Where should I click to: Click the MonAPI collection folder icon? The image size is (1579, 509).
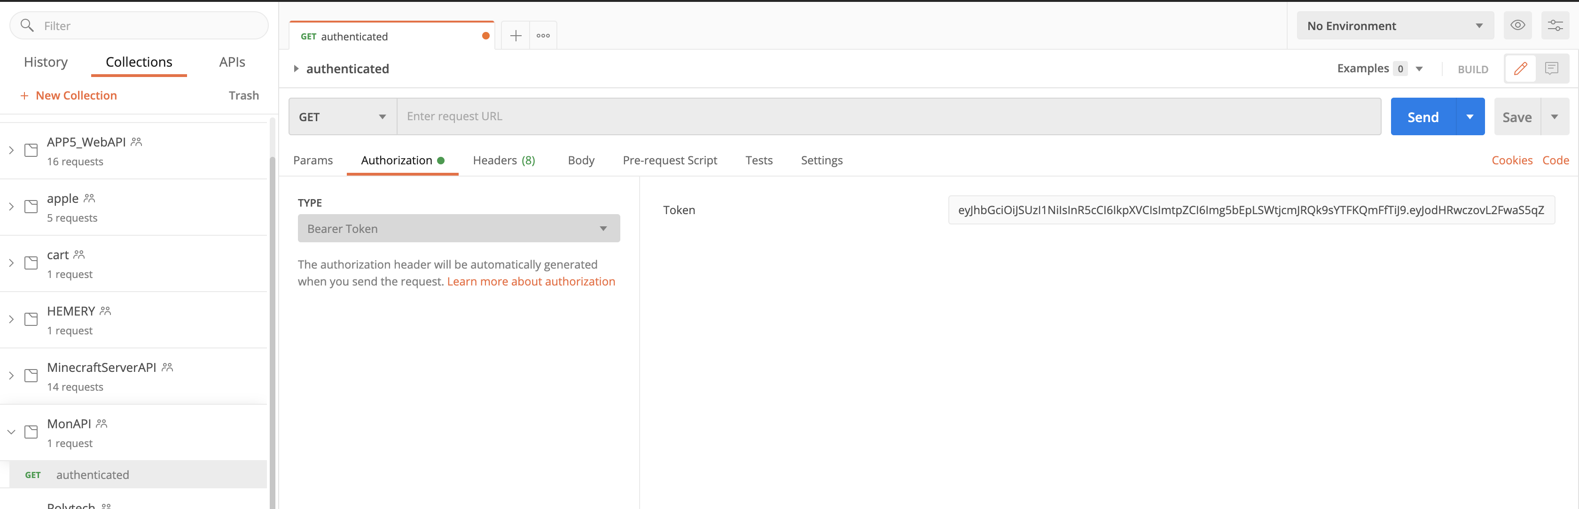31,432
